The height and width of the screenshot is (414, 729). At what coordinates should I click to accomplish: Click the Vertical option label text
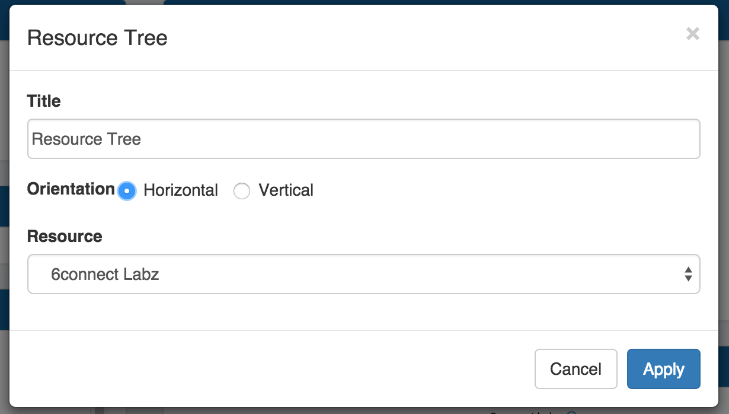click(x=286, y=190)
